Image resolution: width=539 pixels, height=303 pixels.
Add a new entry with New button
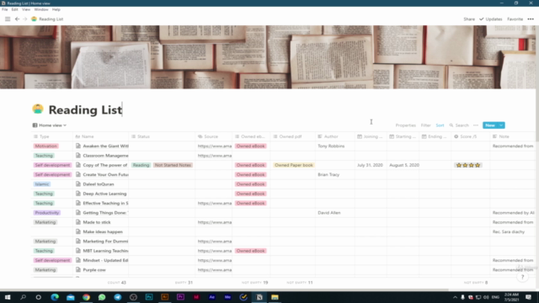(490, 125)
